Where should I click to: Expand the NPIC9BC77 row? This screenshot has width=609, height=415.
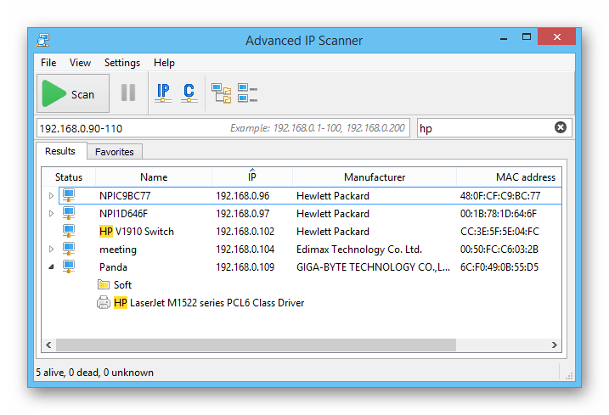(51, 196)
